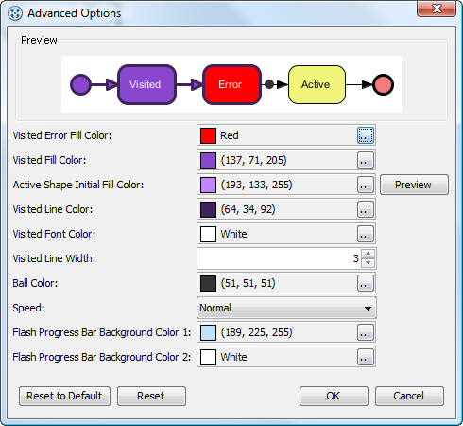Click the "(137, 71, 205)" color value
Image resolution: width=463 pixels, height=426 pixels.
253,160
